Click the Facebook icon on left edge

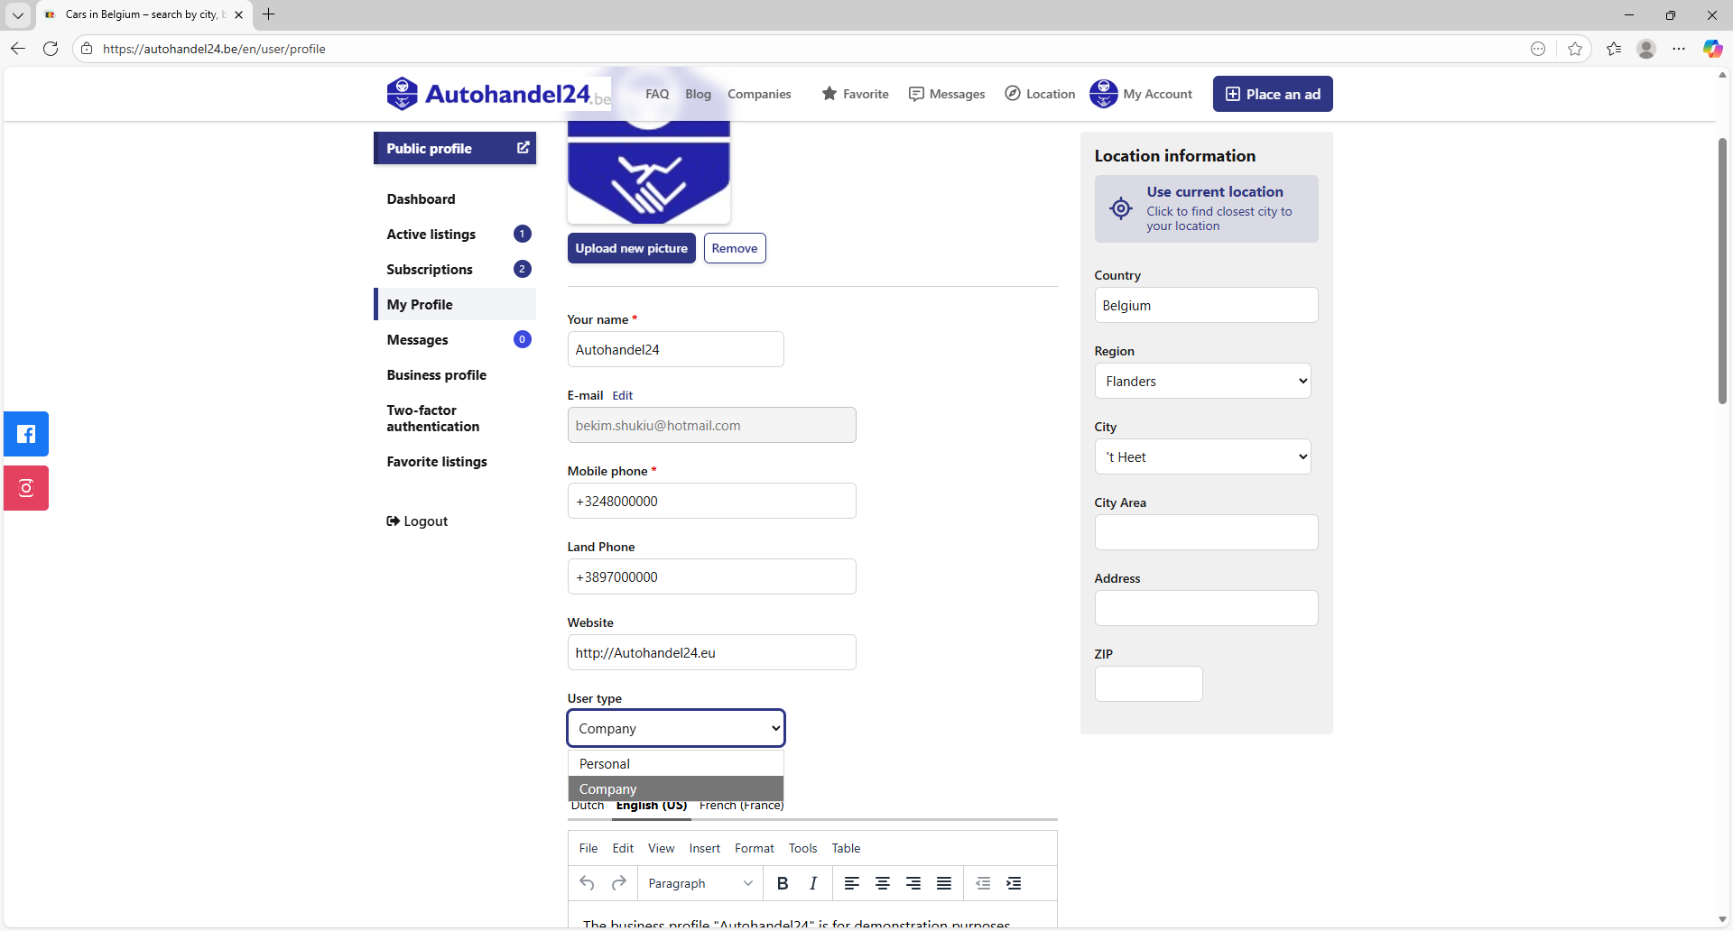click(26, 434)
